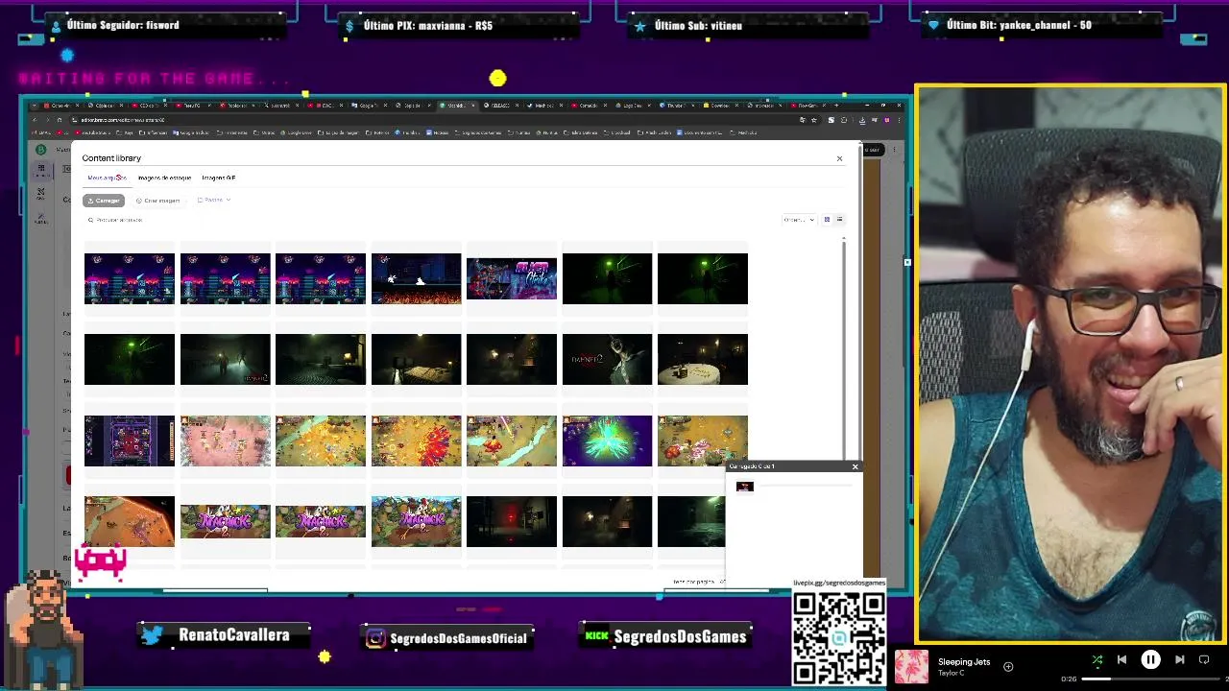Screen dimensions: 1229x691
Task: Open the Sleeping Jets album art
Action: [912, 666]
